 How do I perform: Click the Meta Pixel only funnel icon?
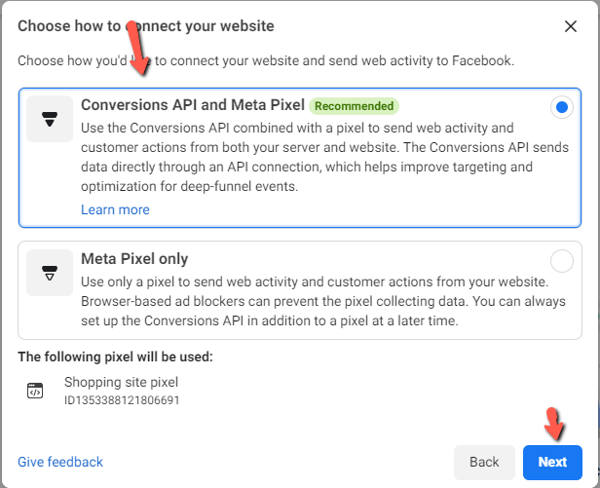coord(50,273)
